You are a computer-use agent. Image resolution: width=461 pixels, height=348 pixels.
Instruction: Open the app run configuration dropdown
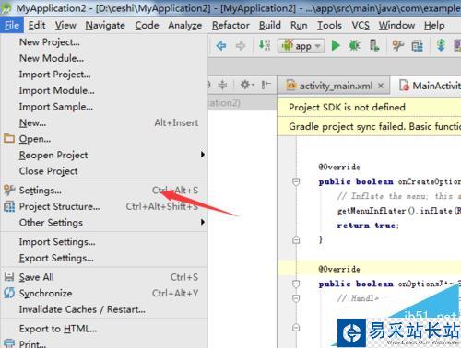(301, 46)
